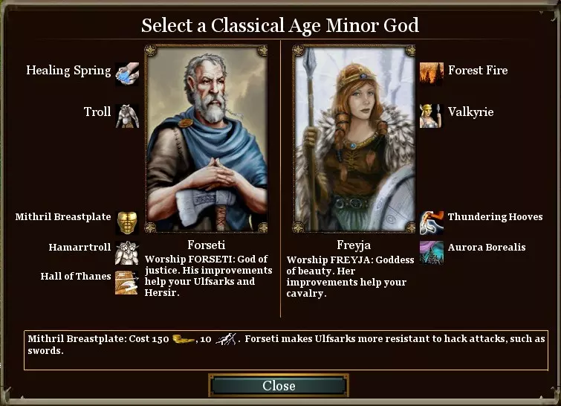Select the Hamarrtroll upgrade icon
561x406 pixels.
pyautogui.click(x=127, y=253)
